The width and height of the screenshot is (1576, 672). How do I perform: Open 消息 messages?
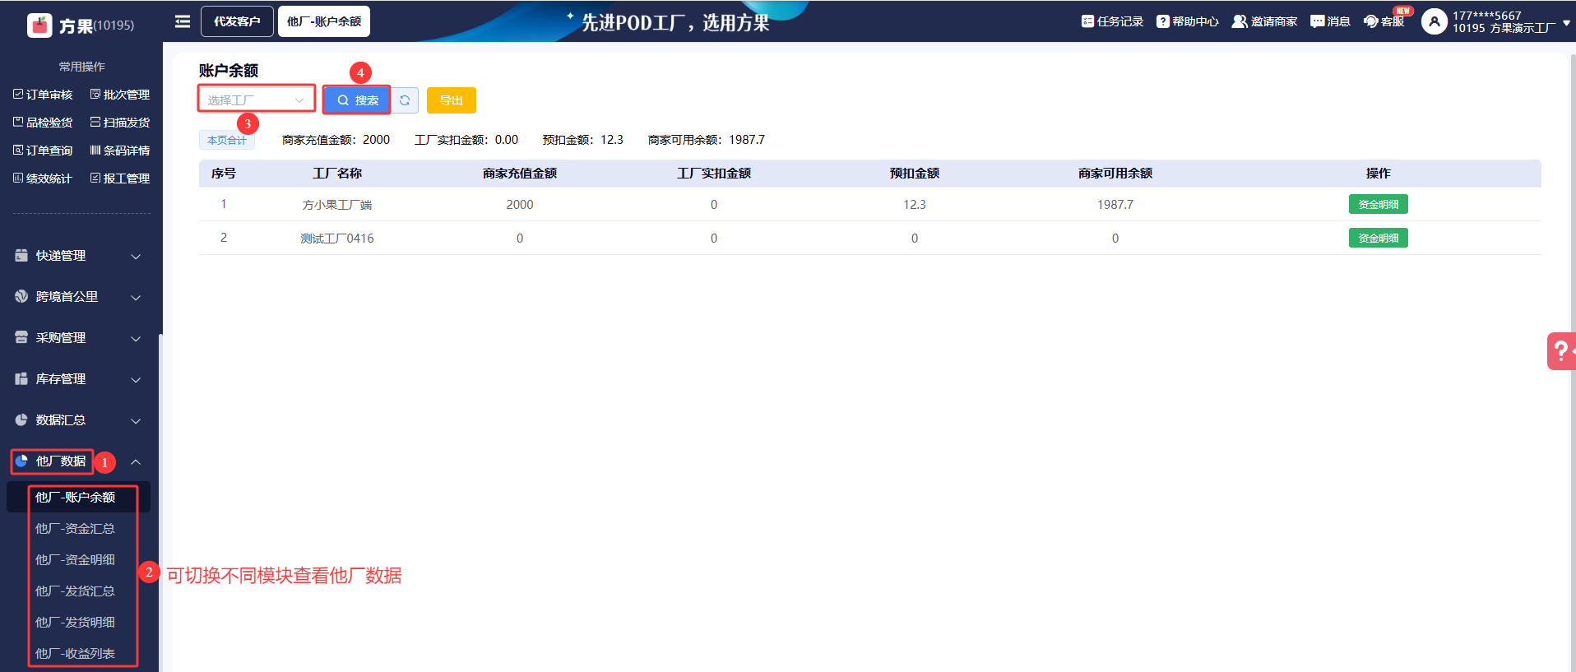1330,21
